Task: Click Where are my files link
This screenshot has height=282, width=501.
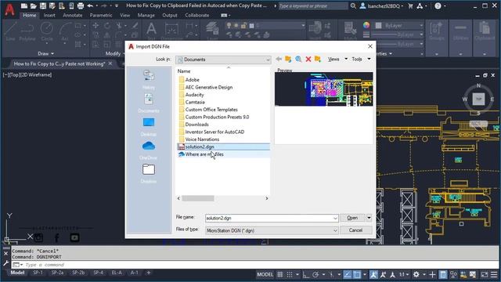Action: click(204, 154)
